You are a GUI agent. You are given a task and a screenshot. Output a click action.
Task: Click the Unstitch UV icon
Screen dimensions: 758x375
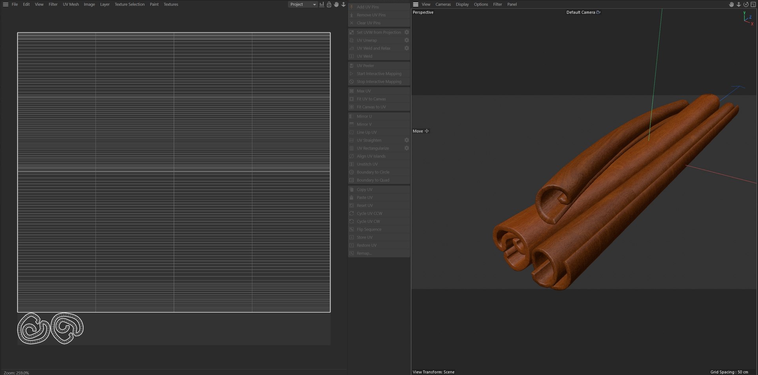coord(351,164)
